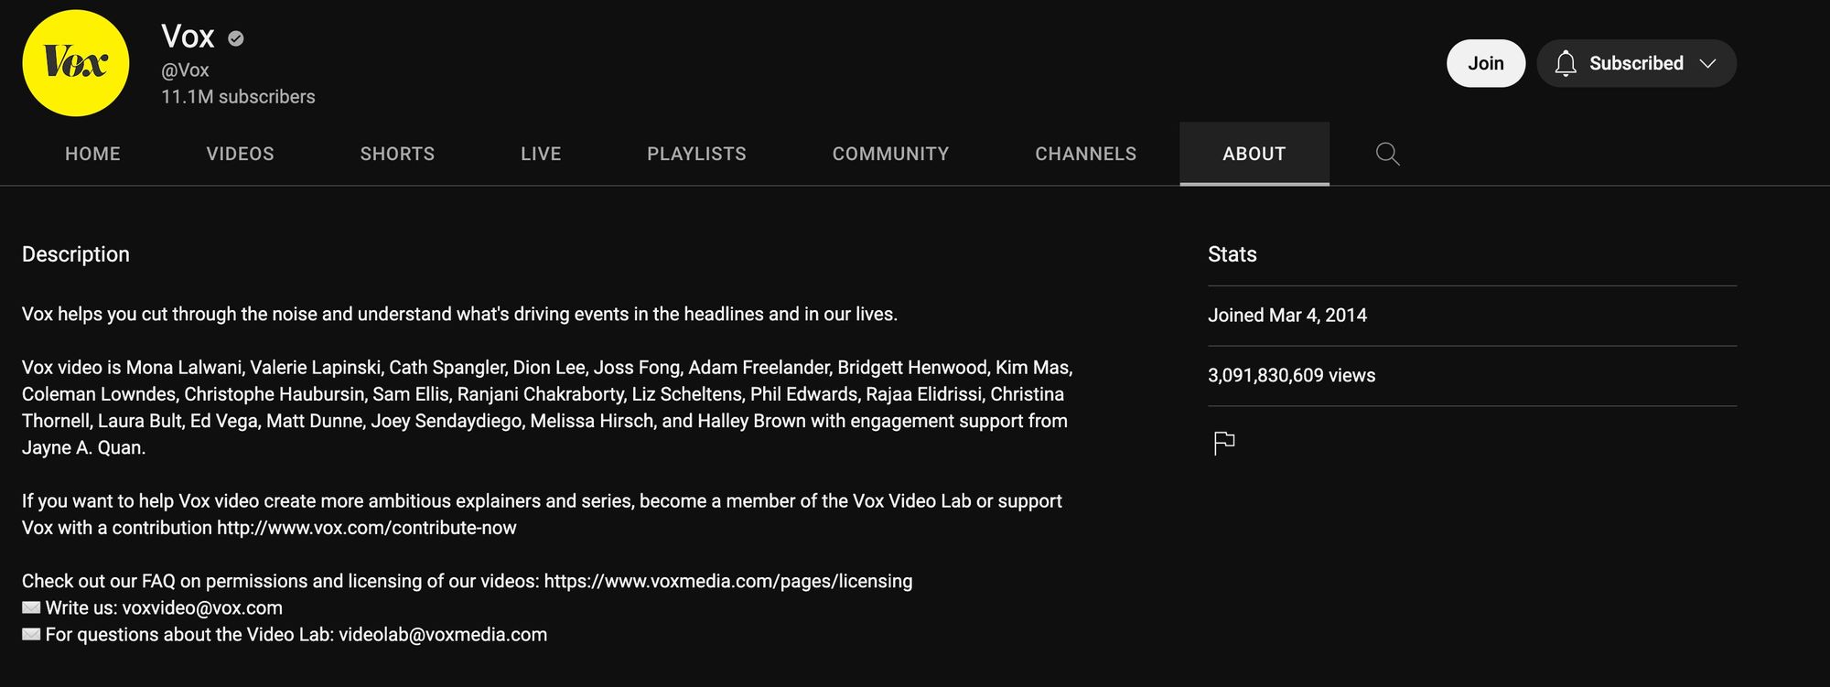Screen dimensions: 1830x687
Task: Click the Vox channel avatar logo
Action: [x=76, y=63]
